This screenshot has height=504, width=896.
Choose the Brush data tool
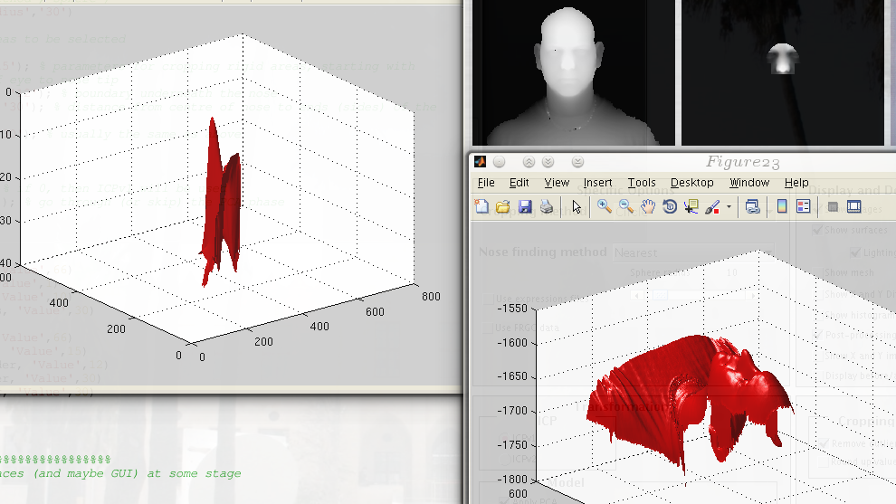pyautogui.click(x=712, y=207)
